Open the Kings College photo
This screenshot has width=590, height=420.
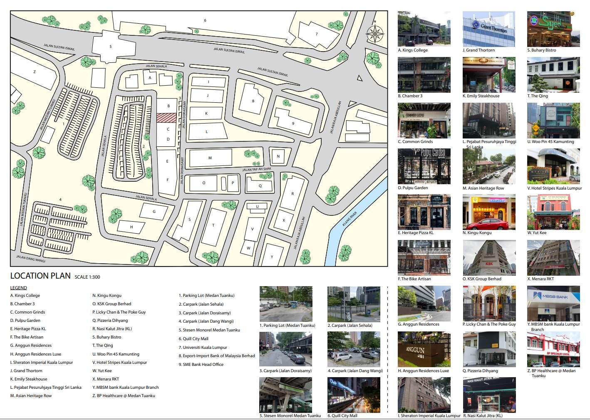pos(424,29)
